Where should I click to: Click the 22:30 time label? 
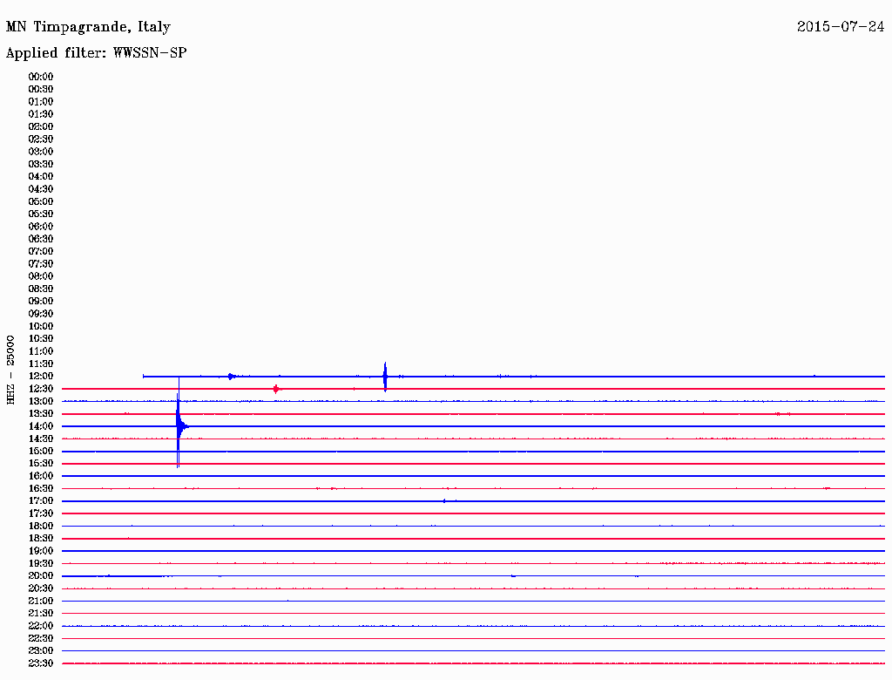tap(40, 638)
